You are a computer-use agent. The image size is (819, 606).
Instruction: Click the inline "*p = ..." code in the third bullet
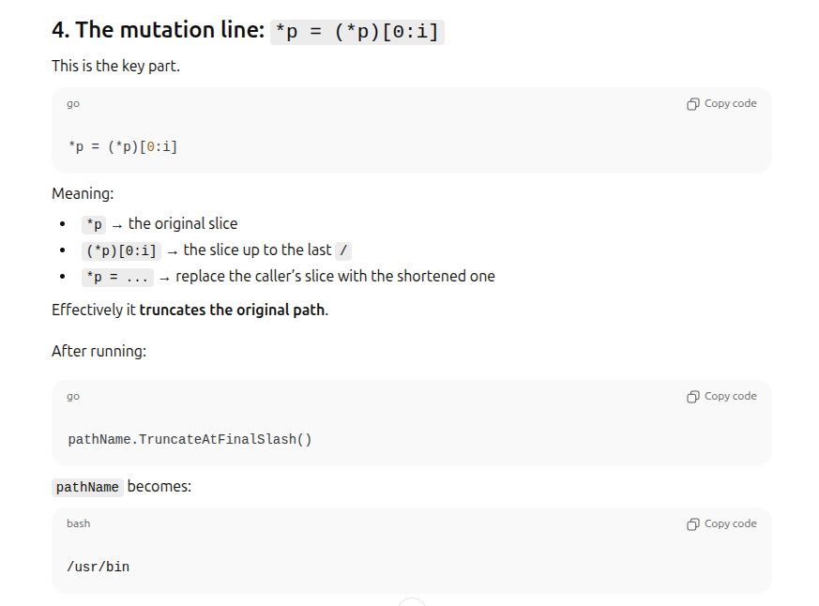117,278
